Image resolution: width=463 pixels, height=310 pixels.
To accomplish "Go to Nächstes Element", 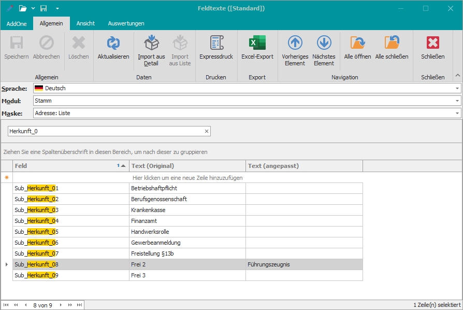I will point(324,43).
